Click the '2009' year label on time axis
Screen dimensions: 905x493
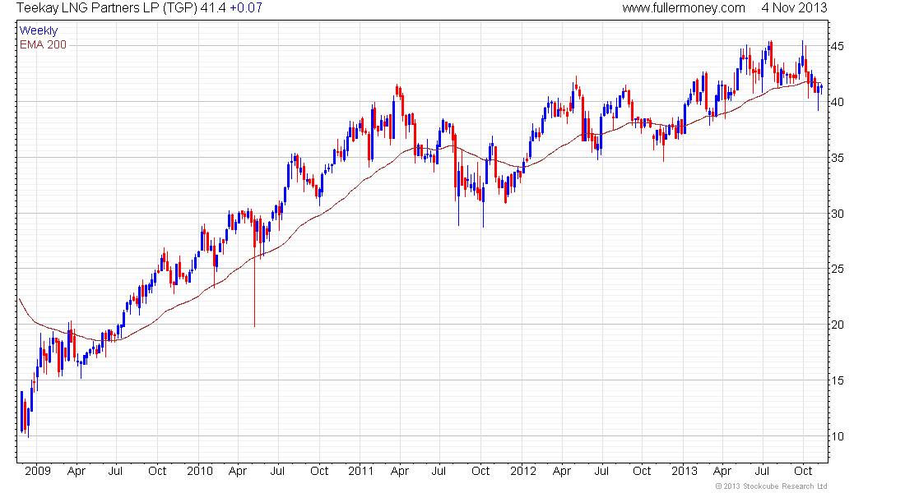(38, 471)
